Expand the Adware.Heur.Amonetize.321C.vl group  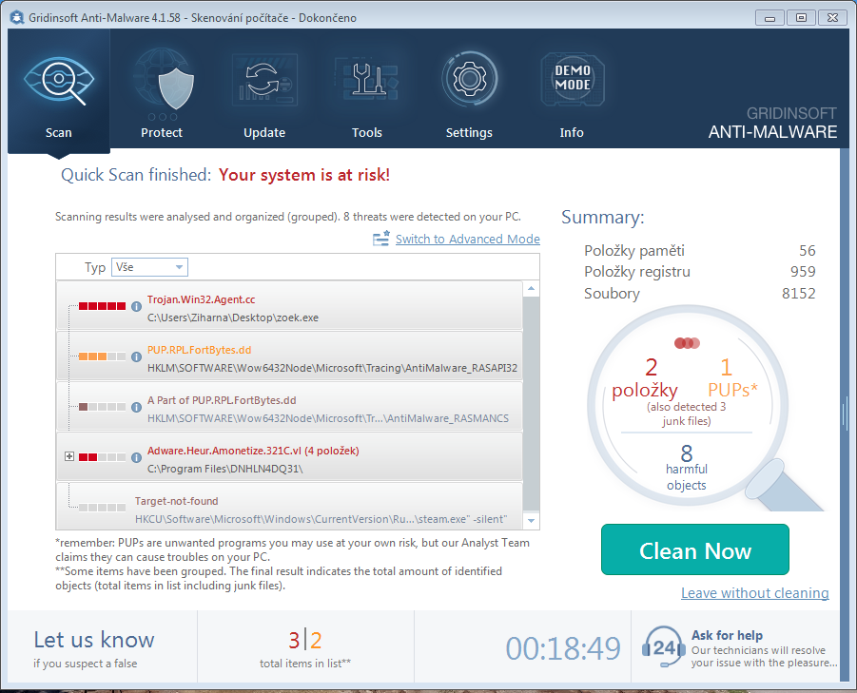click(69, 456)
